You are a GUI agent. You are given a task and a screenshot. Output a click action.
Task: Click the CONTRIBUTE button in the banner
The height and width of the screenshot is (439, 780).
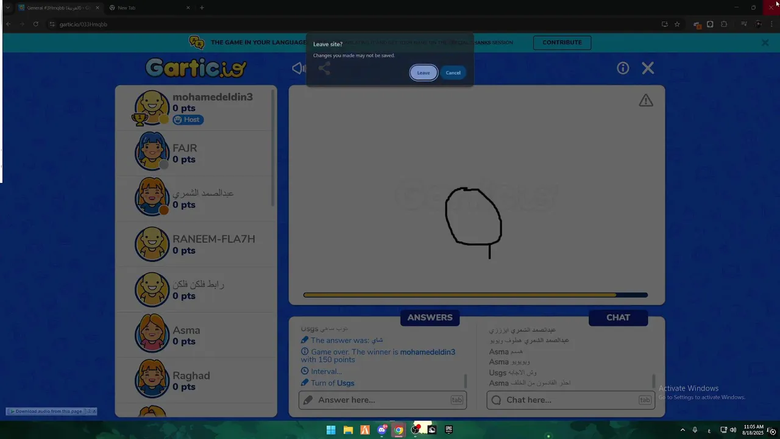coord(562,43)
